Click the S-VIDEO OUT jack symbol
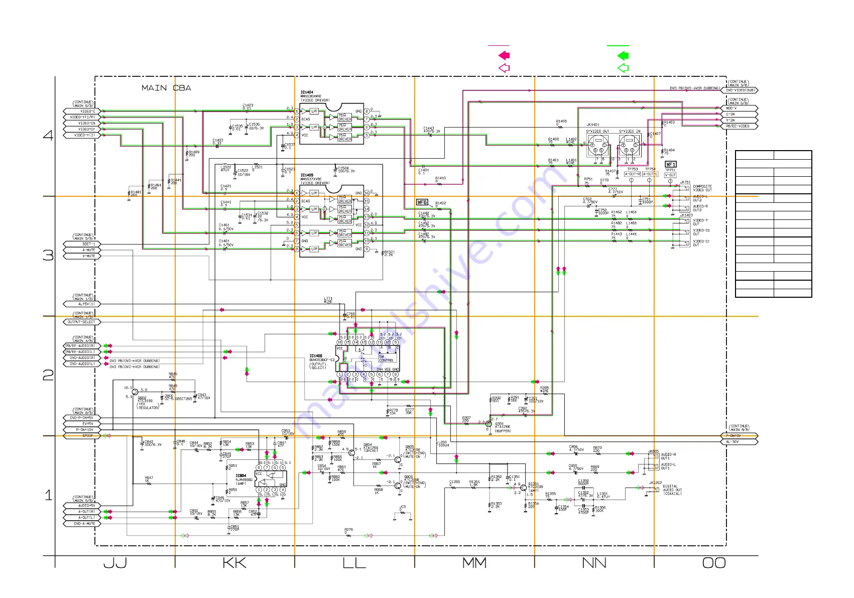 click(598, 146)
